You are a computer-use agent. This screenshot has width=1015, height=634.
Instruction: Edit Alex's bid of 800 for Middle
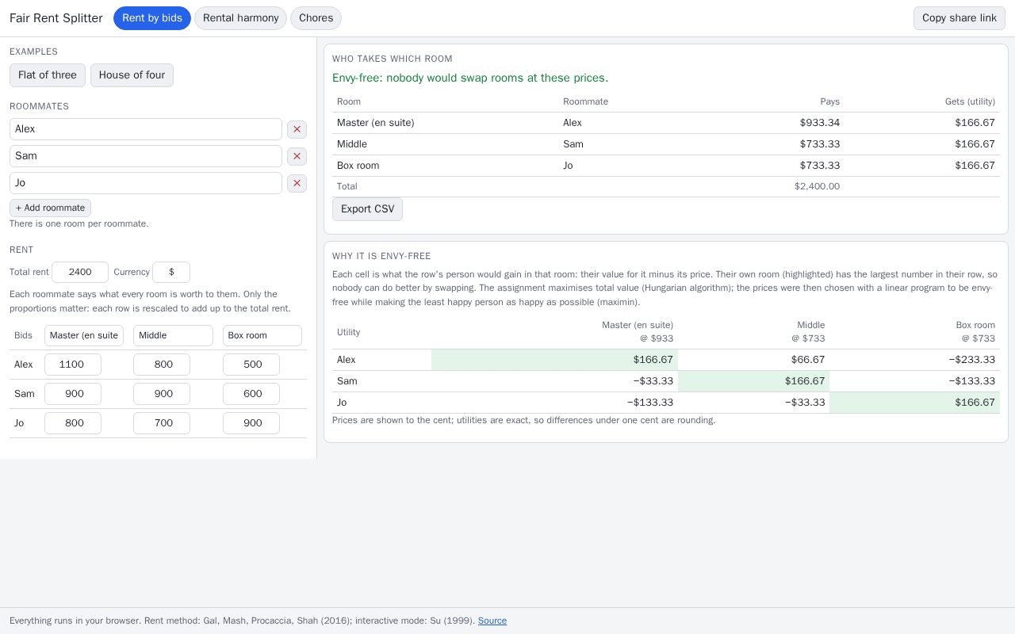click(162, 365)
